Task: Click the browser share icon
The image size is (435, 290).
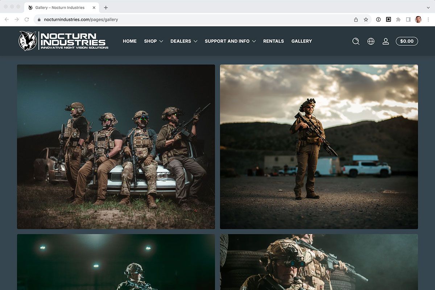Action: point(356,20)
